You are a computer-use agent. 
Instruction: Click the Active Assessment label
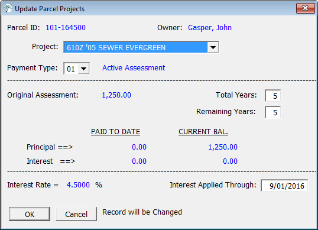pyautogui.click(x=134, y=68)
